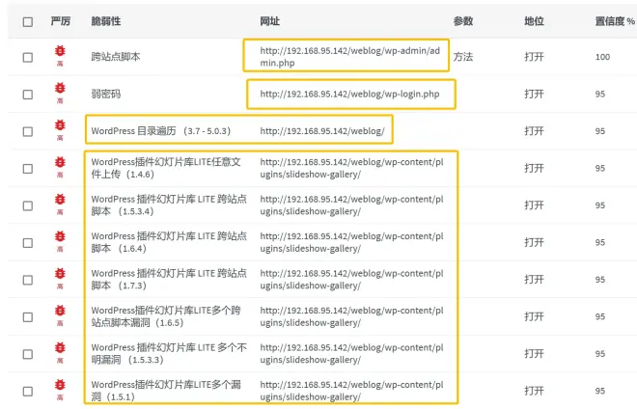Click severity icon for 跨站点脚本 (1.5.3.4) row
The height and width of the screenshot is (409, 637).
click(60, 203)
